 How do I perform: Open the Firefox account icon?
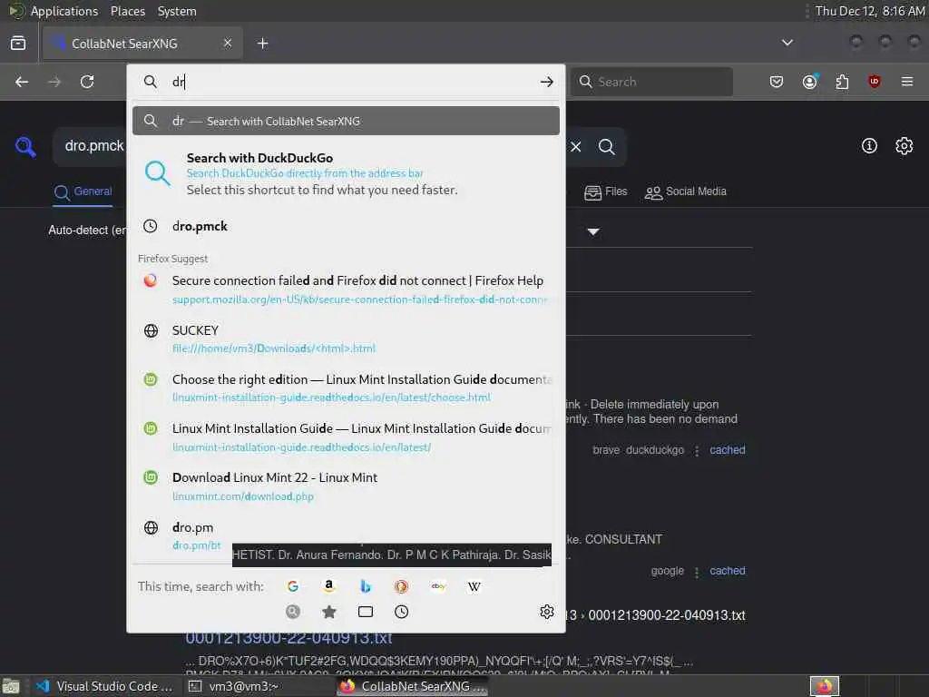[810, 82]
